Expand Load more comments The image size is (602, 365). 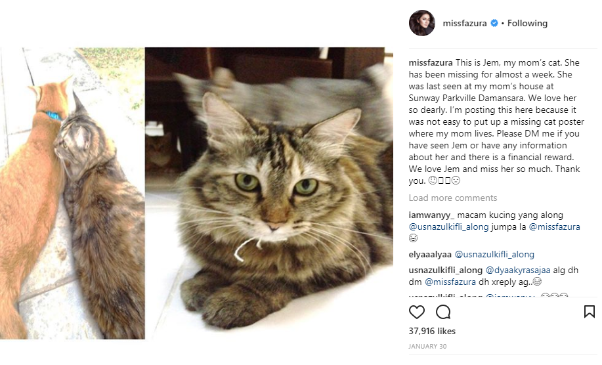[x=453, y=198]
